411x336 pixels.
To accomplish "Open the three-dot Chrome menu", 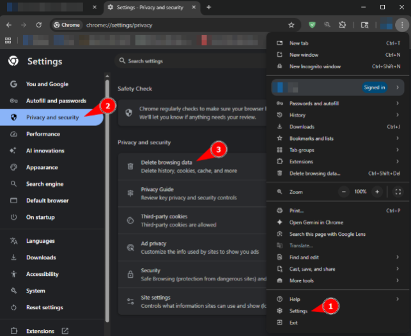I will pos(401,25).
